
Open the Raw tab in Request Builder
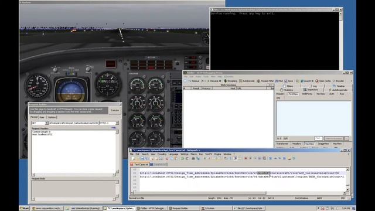42,117
